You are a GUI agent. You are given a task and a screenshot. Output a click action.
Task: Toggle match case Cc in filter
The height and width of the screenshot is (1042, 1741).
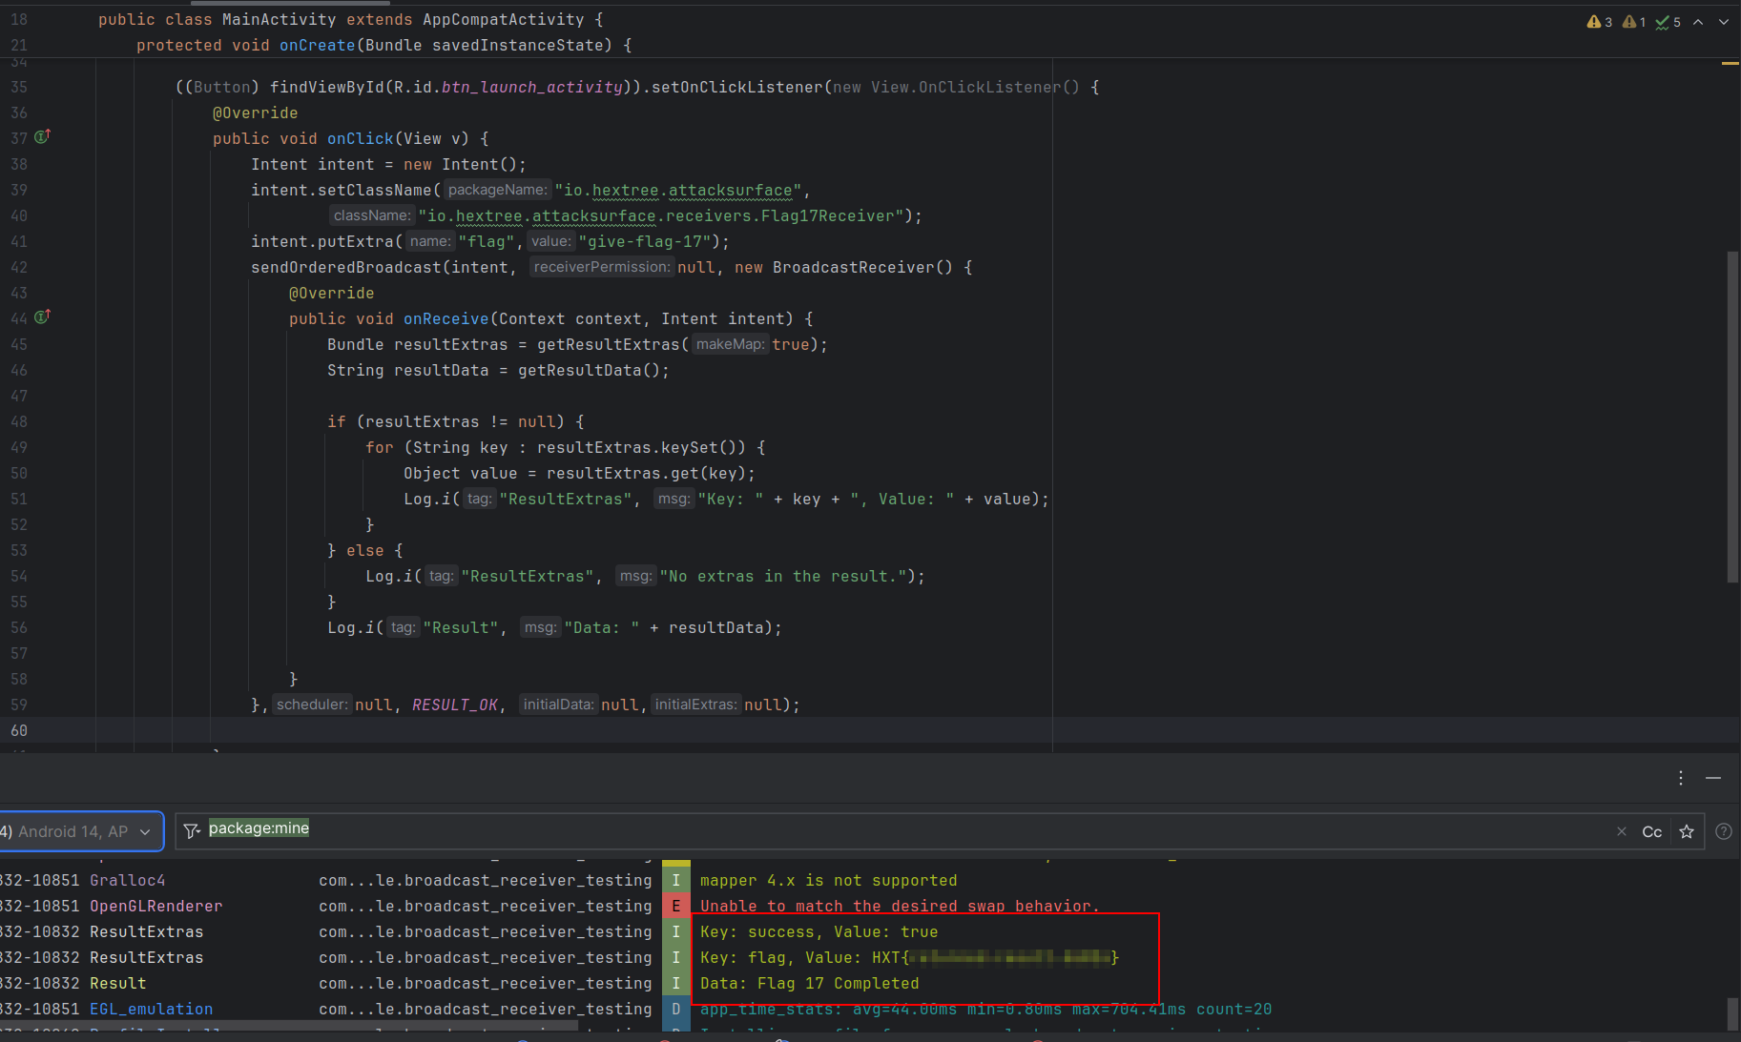1652,831
